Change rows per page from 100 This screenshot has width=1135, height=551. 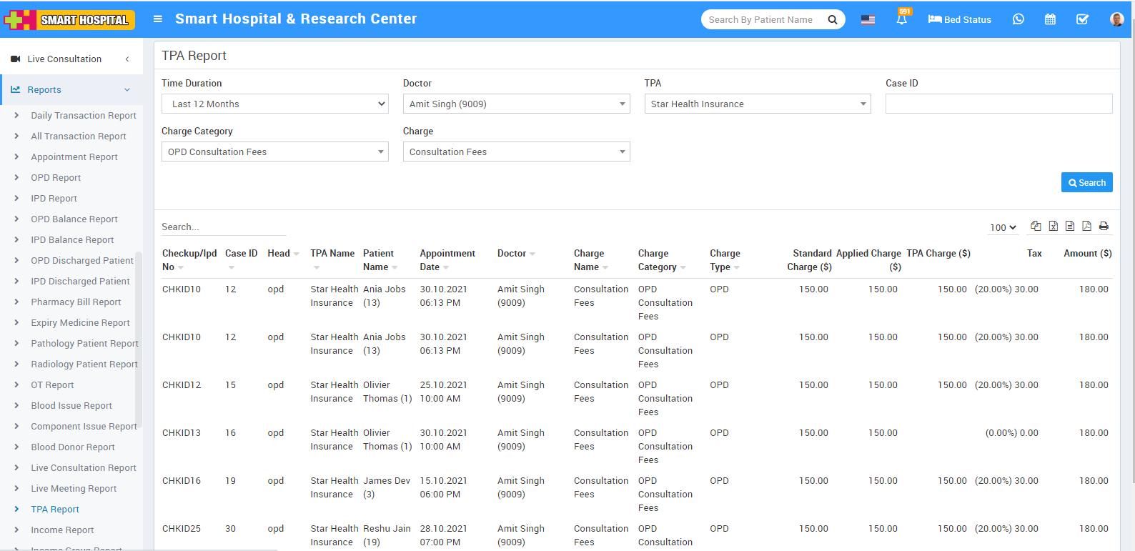click(1003, 227)
